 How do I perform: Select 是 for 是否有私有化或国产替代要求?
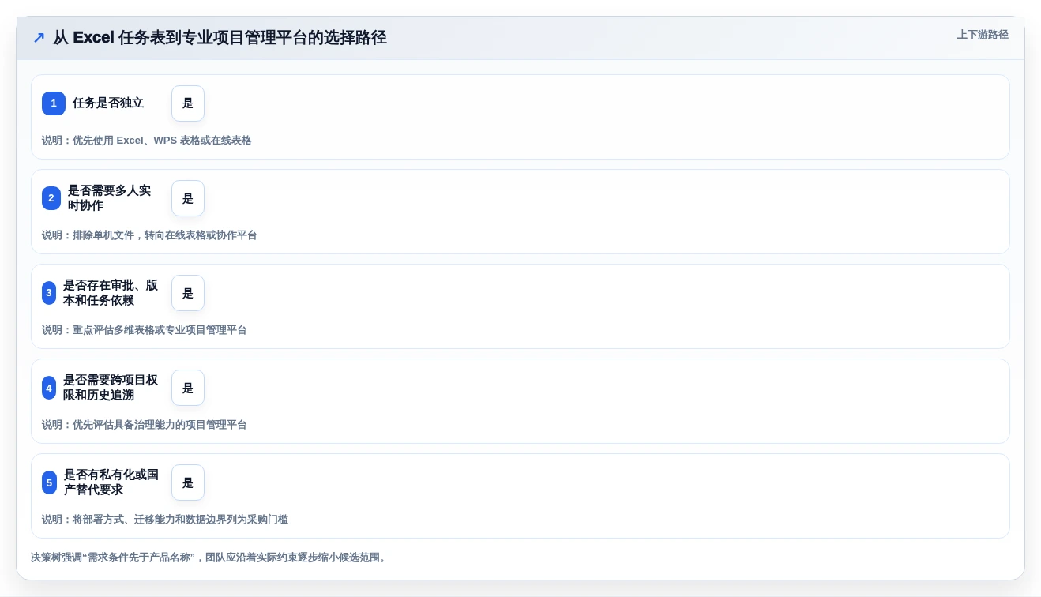coord(188,482)
